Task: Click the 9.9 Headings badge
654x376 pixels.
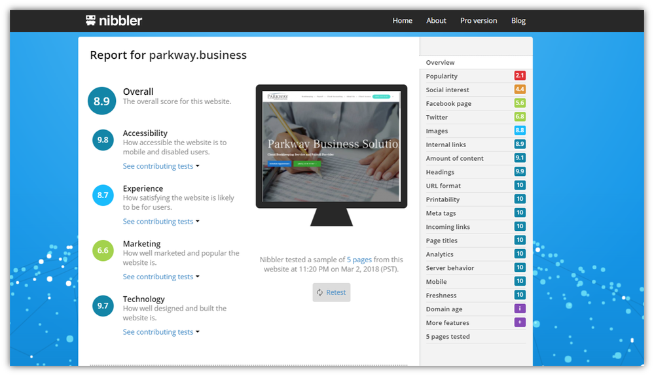Action: tap(520, 171)
